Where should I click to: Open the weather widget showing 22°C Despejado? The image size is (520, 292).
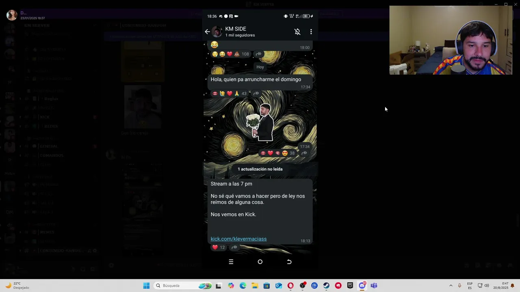pyautogui.click(x=17, y=286)
